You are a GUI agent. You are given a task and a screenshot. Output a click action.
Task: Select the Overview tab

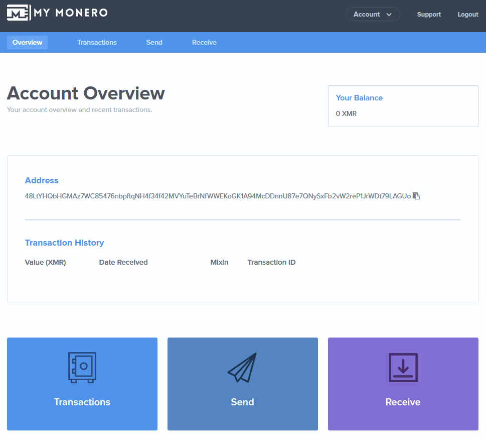(x=27, y=42)
